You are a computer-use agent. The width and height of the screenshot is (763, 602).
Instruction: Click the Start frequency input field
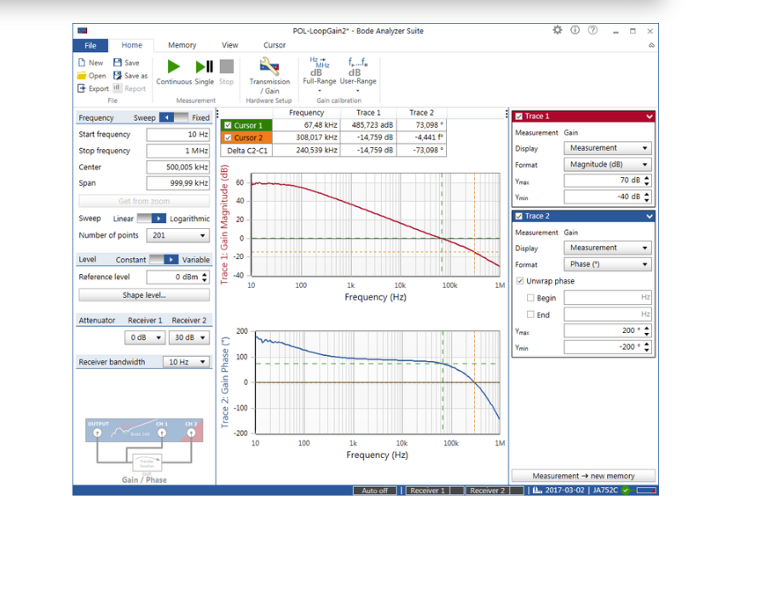[x=177, y=135]
